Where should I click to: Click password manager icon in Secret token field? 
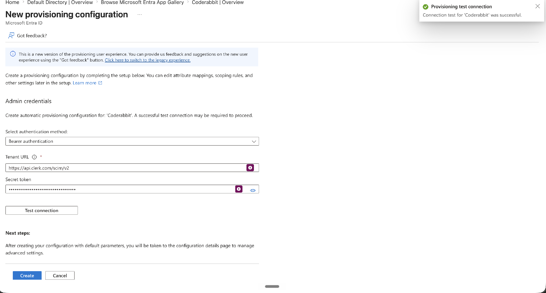pos(239,189)
